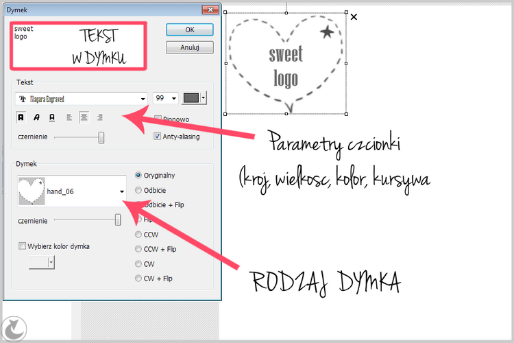Open the hand_06 bubble shape dropdown
514x343 pixels.
[x=72, y=191]
